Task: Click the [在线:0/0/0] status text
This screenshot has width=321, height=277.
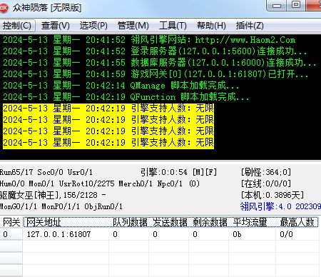Action: [x=266, y=183]
